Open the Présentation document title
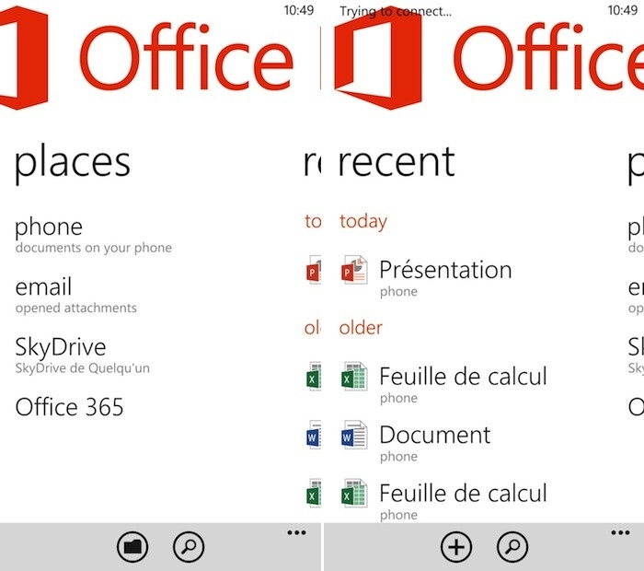The width and height of the screenshot is (644, 571). 445,270
